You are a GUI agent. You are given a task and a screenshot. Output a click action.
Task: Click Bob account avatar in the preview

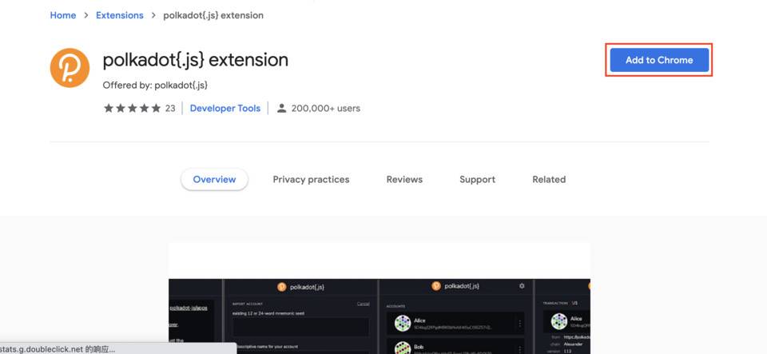[403, 348]
